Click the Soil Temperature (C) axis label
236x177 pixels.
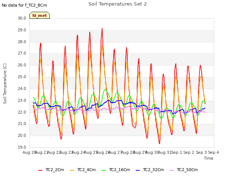(5, 84)
